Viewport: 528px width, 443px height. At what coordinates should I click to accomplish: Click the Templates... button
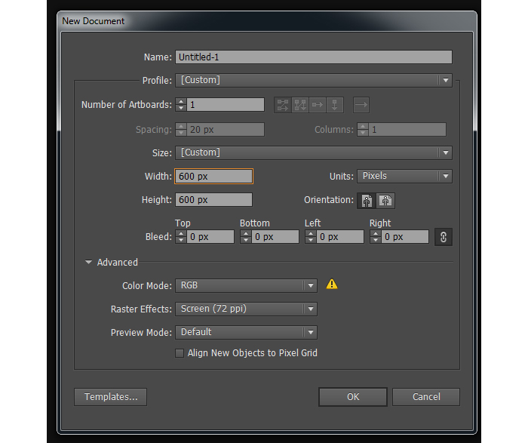tap(110, 397)
